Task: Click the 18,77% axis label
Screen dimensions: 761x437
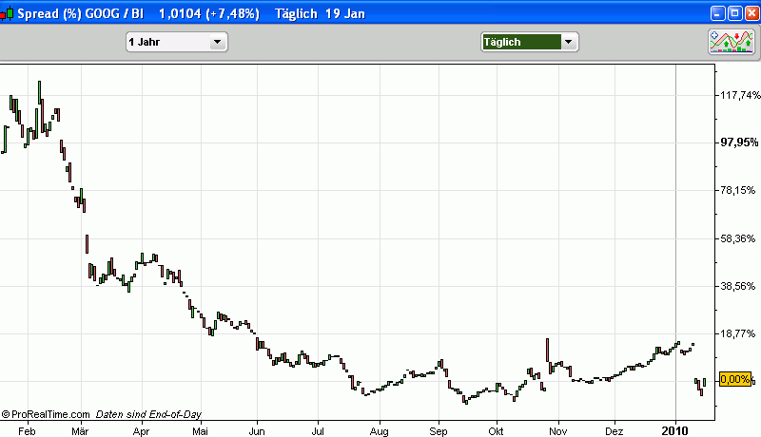Action: click(738, 333)
